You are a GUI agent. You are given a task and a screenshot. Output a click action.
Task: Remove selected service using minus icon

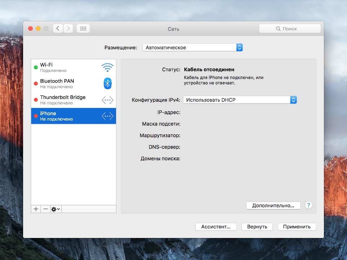point(45,209)
